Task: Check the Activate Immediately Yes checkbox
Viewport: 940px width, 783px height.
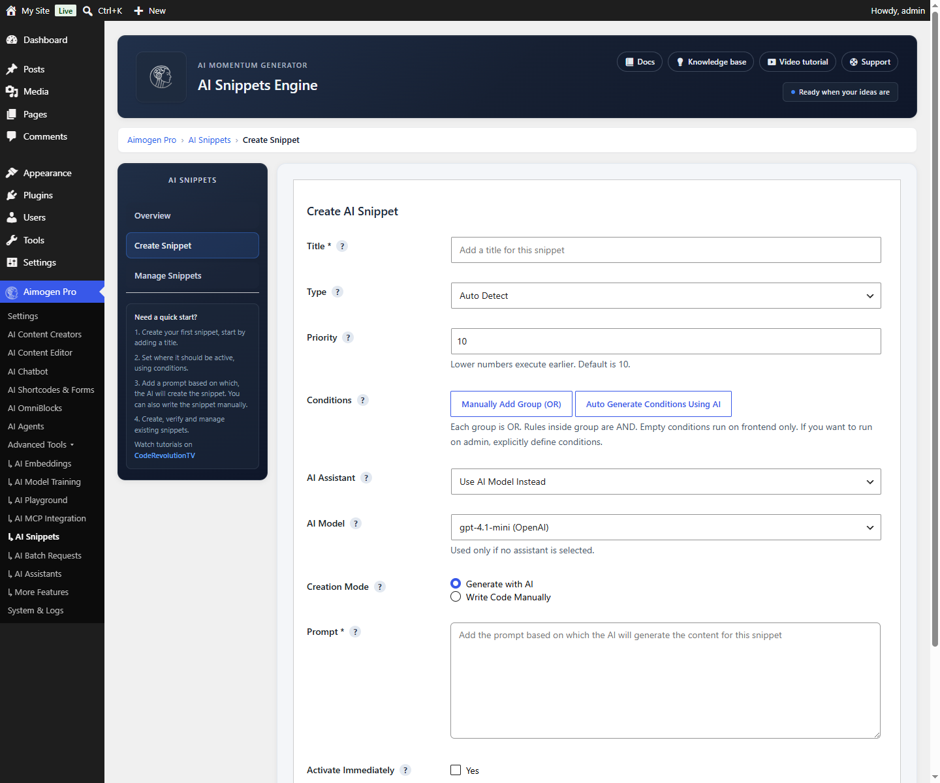Action: [x=456, y=770]
